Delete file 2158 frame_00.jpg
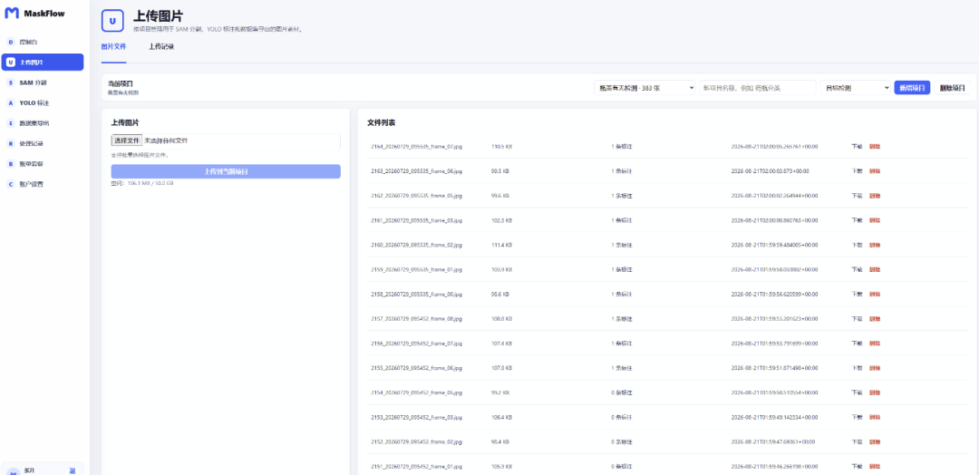This screenshot has width=979, height=475. point(874,294)
